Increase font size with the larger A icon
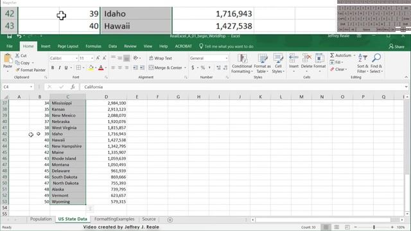The width and height of the screenshot is (411, 231). (x=98, y=58)
